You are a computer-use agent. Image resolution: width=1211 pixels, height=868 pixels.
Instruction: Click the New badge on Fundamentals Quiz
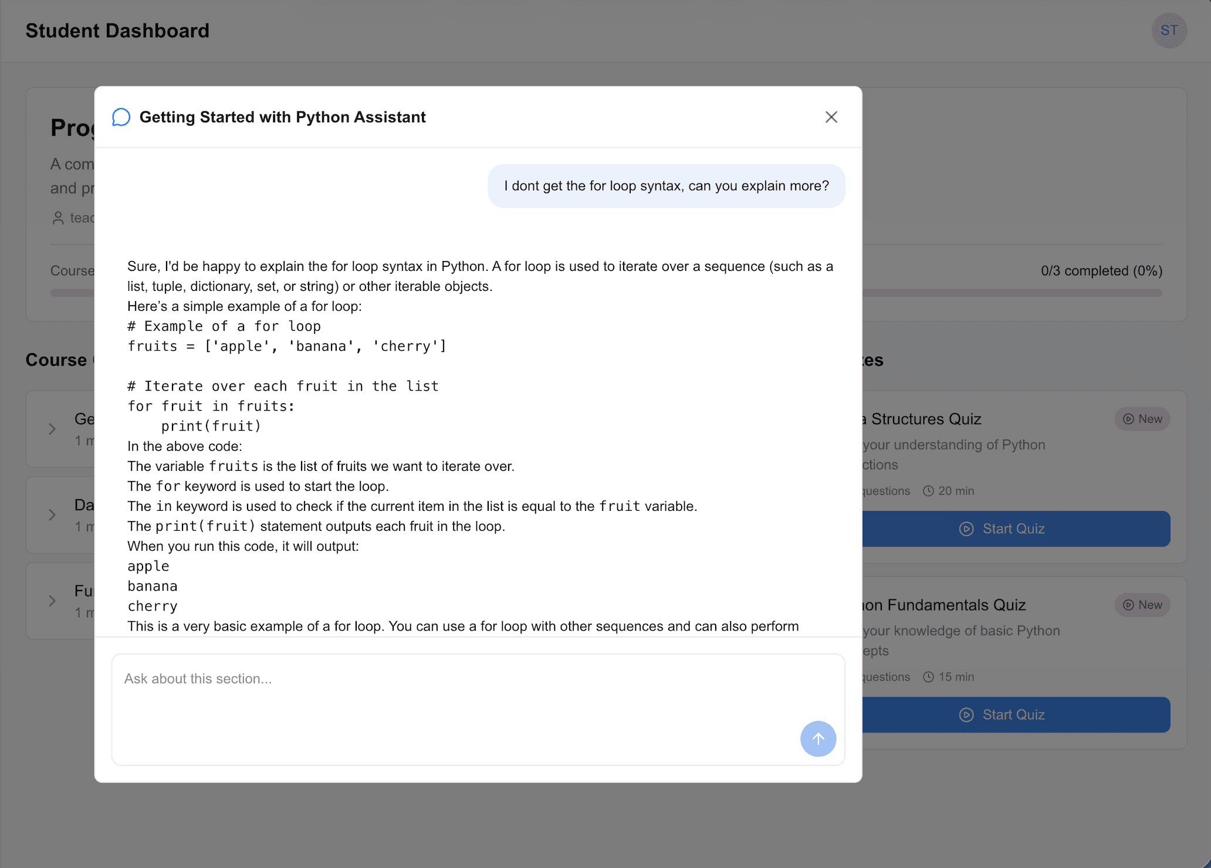coord(1142,605)
